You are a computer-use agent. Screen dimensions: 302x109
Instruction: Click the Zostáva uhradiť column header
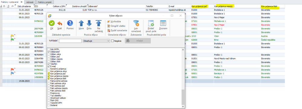click(77, 6)
